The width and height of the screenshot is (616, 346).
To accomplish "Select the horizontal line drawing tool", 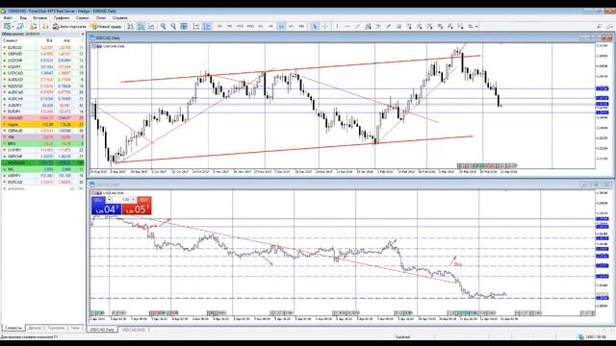I will [347, 26].
